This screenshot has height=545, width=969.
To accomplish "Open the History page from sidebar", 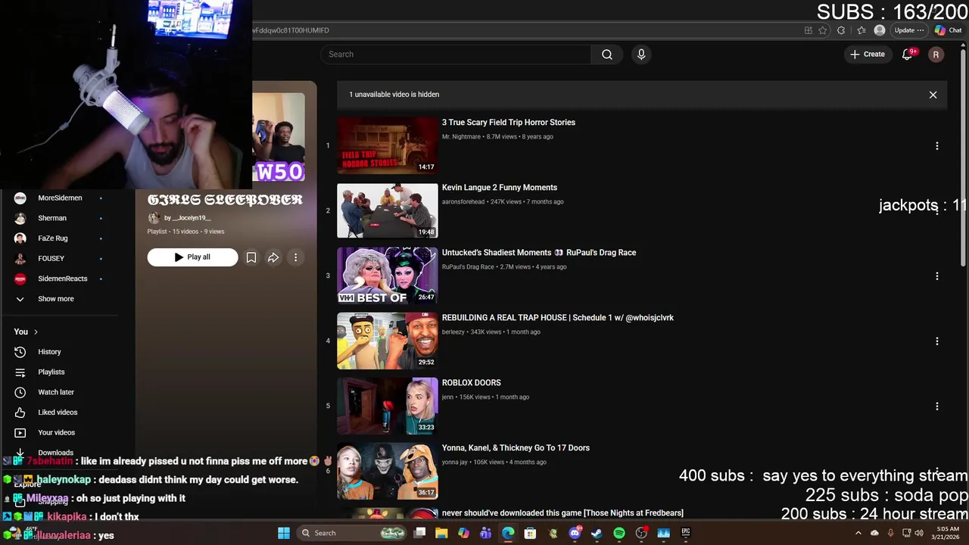I will pos(49,352).
